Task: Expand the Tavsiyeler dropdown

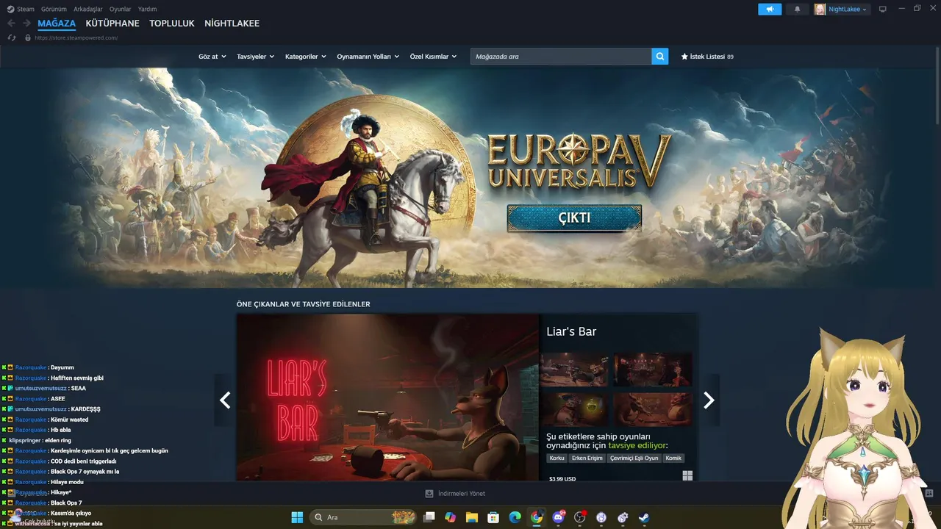Action: point(255,57)
